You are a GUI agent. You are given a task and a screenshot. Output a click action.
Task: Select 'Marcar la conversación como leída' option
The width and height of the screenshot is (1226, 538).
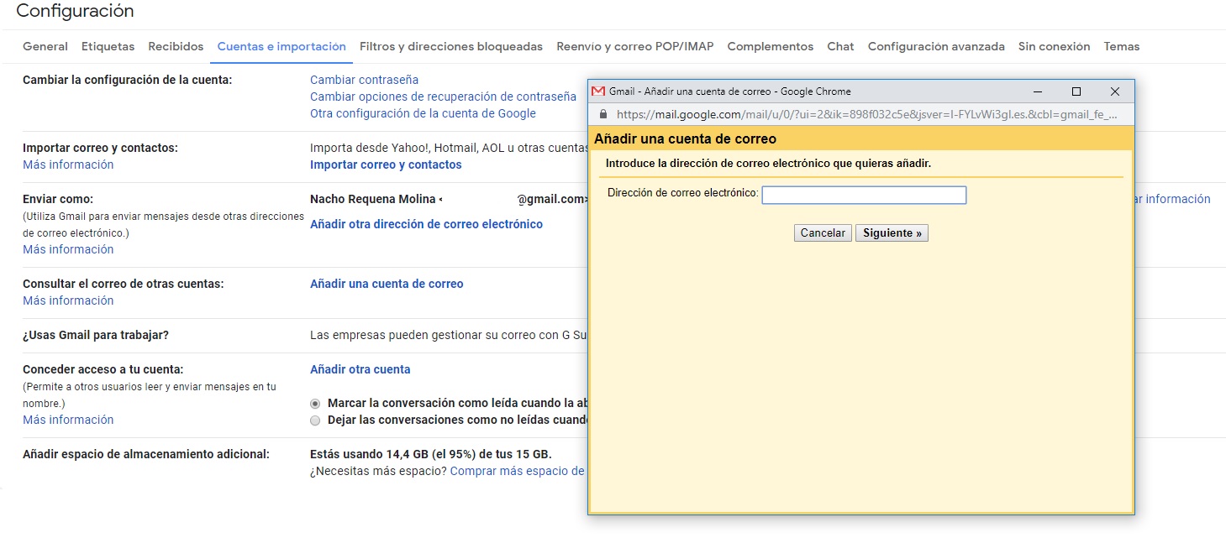click(x=315, y=403)
